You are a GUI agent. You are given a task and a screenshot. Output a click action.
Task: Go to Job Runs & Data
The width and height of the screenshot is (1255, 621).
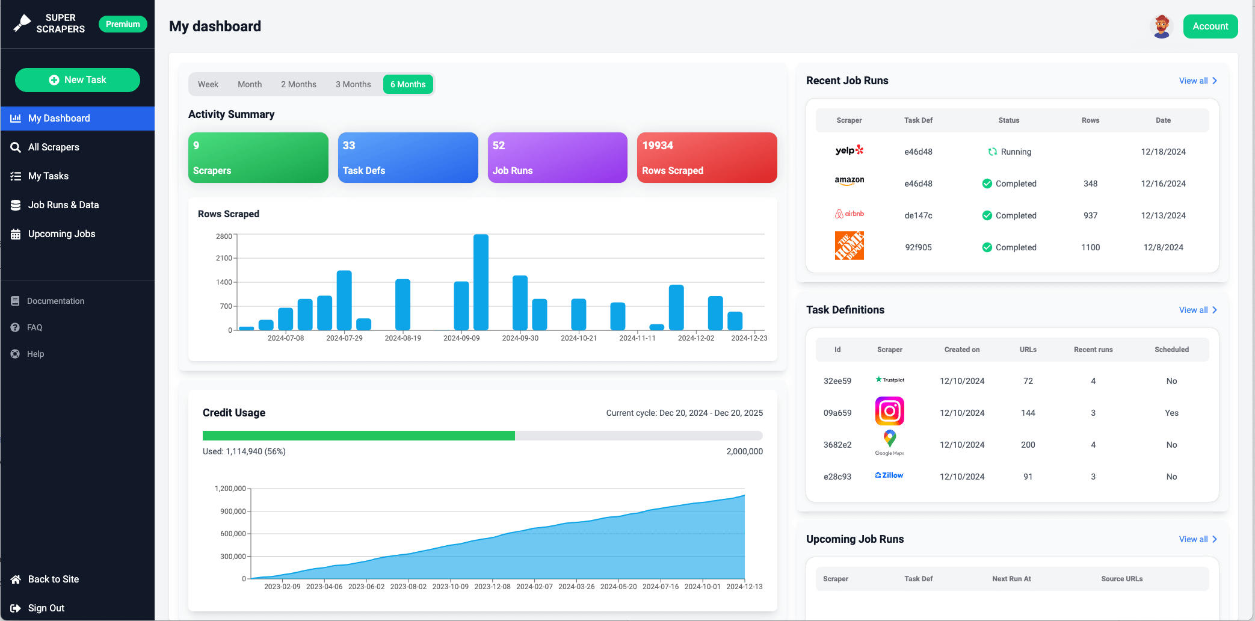pyautogui.click(x=63, y=205)
